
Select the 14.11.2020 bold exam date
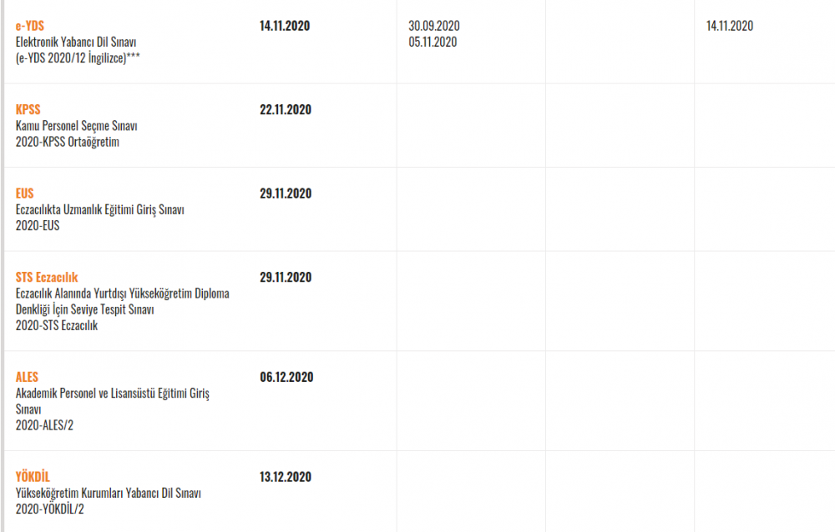click(x=285, y=26)
